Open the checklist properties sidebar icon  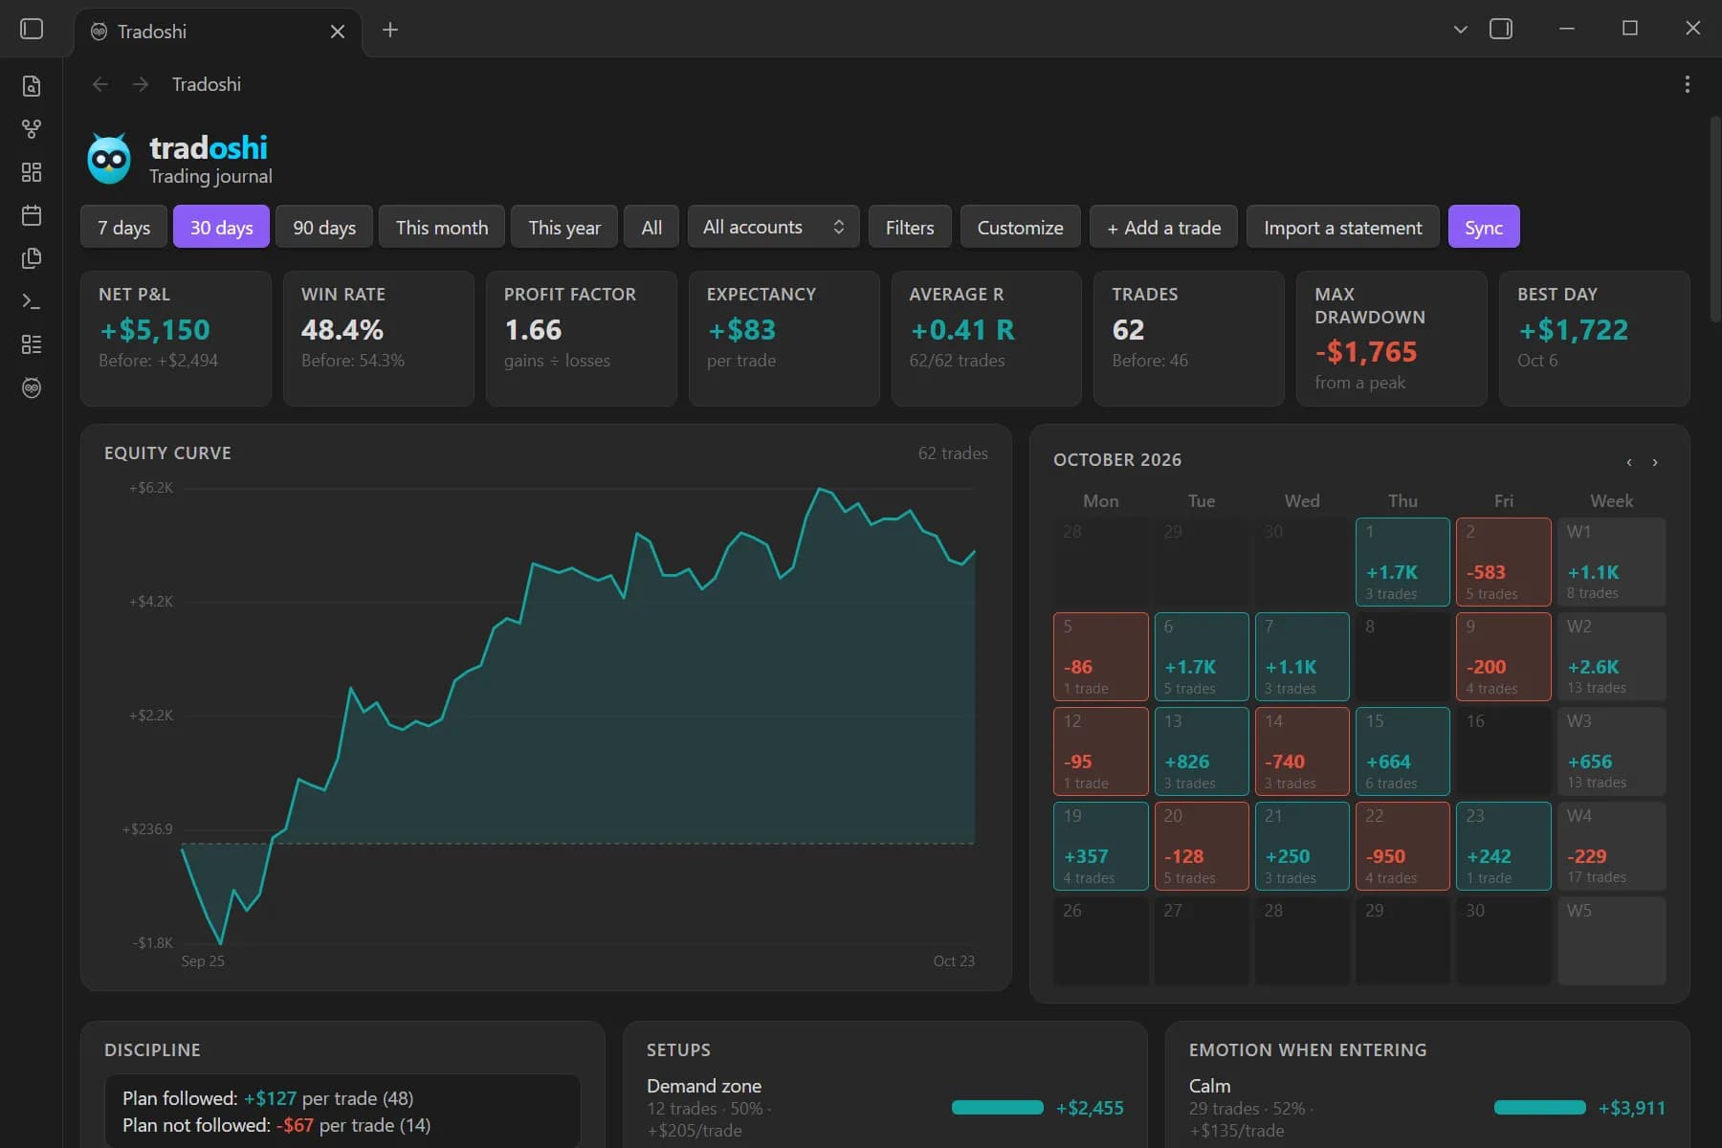[32, 344]
